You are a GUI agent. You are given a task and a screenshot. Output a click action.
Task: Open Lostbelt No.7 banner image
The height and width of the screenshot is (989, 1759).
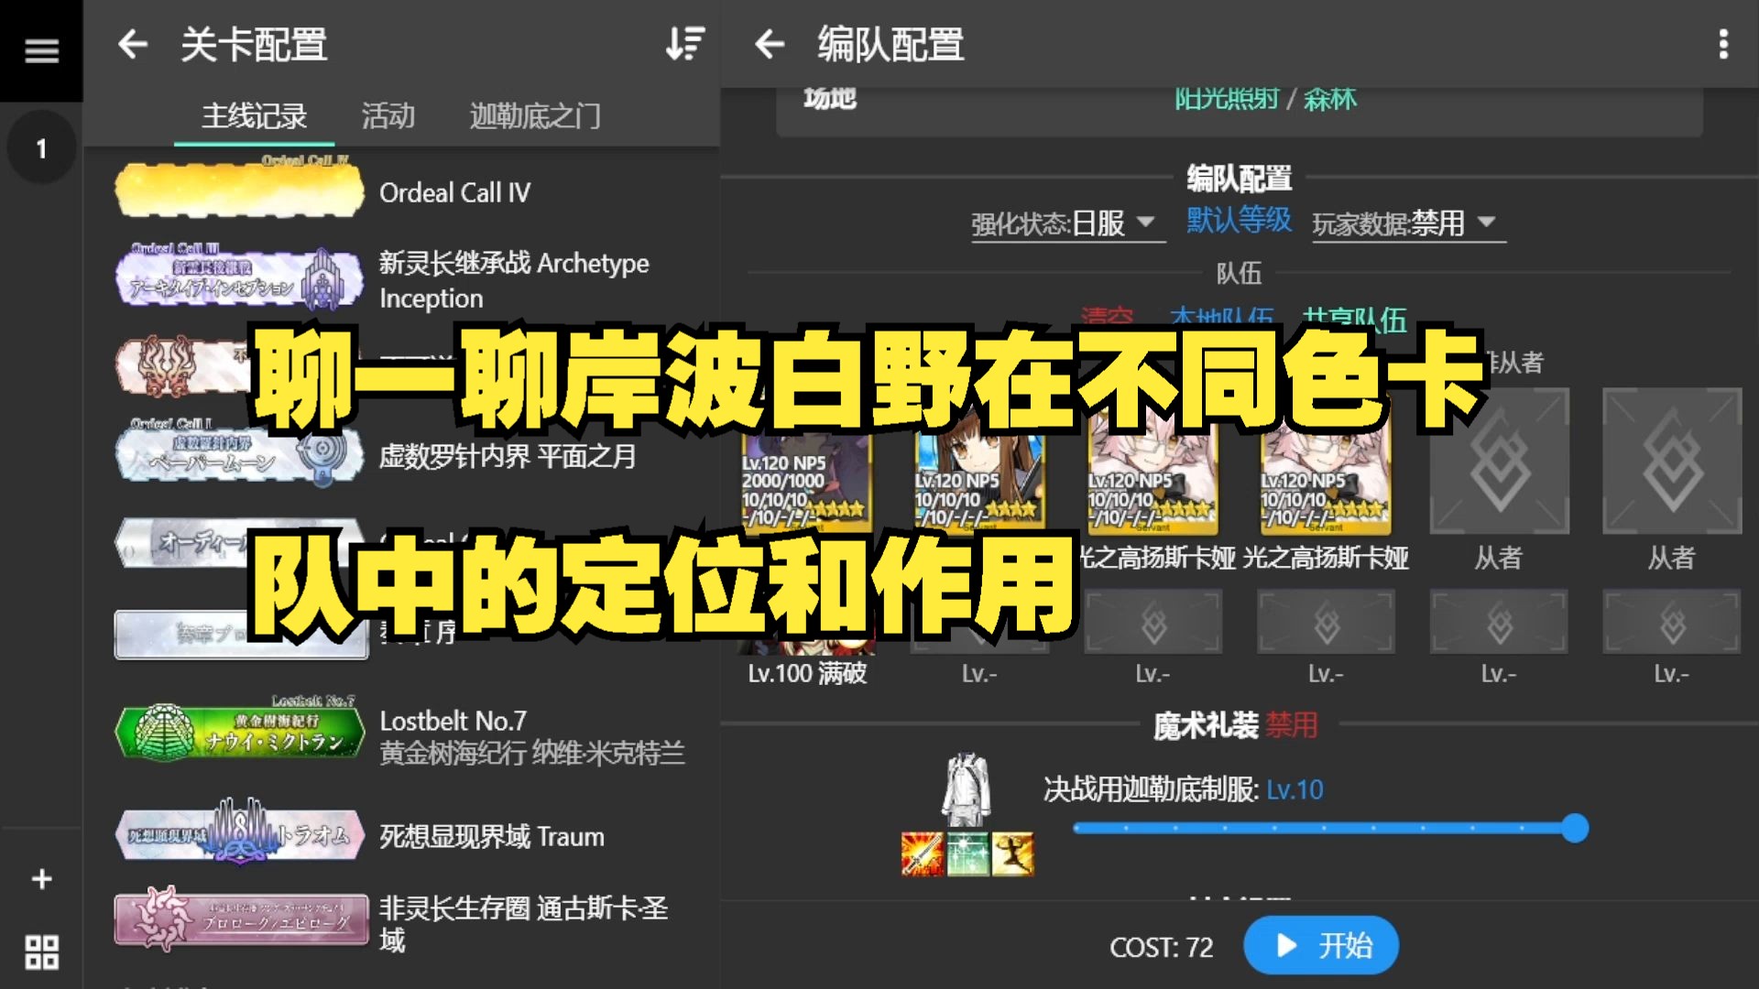[x=240, y=729]
